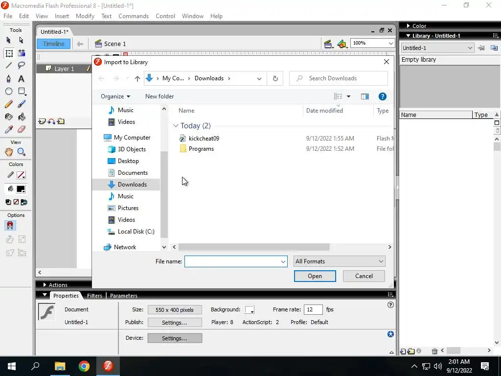
Task: Open the All Formats file type dropdown
Action: coord(340,261)
